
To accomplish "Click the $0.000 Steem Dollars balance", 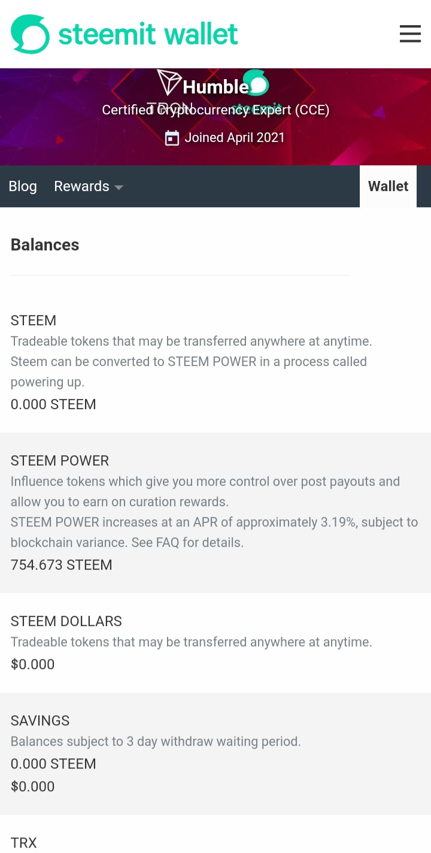I will (x=32, y=664).
